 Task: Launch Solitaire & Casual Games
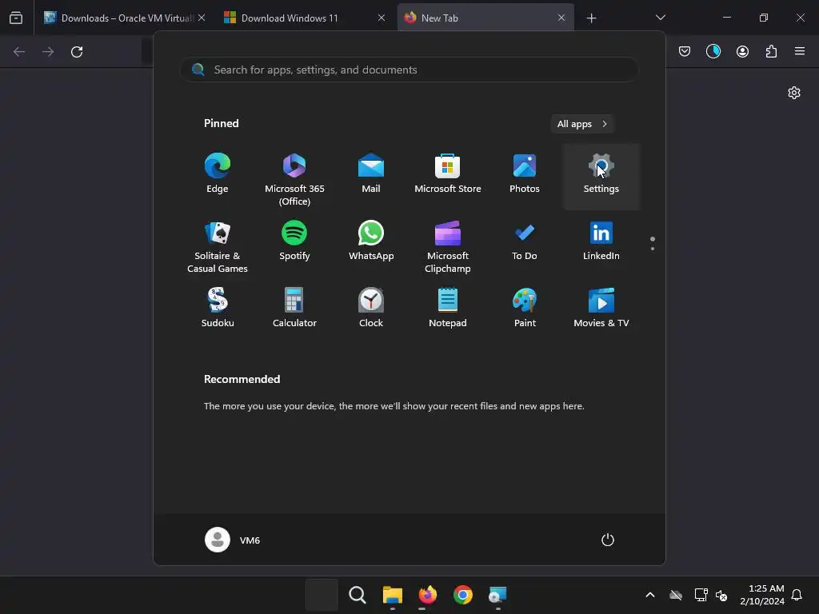[x=218, y=245]
